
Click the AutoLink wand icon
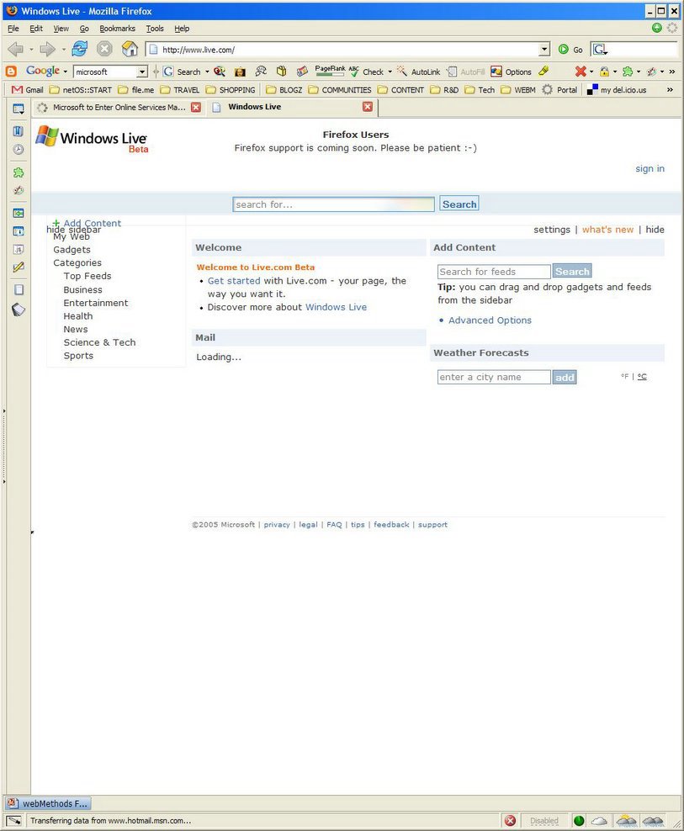tap(402, 71)
